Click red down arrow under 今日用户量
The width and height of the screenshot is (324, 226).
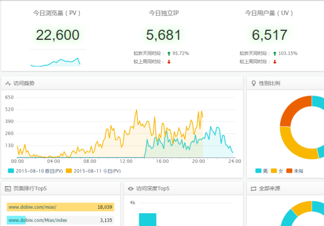click(275, 61)
